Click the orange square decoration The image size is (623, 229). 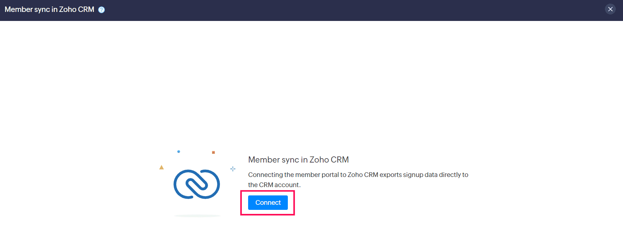coord(213,152)
